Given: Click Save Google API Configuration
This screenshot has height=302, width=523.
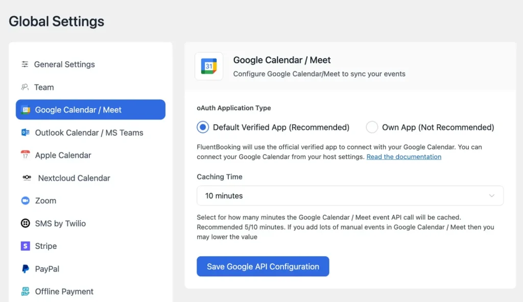Looking at the screenshot, I should tap(263, 266).
